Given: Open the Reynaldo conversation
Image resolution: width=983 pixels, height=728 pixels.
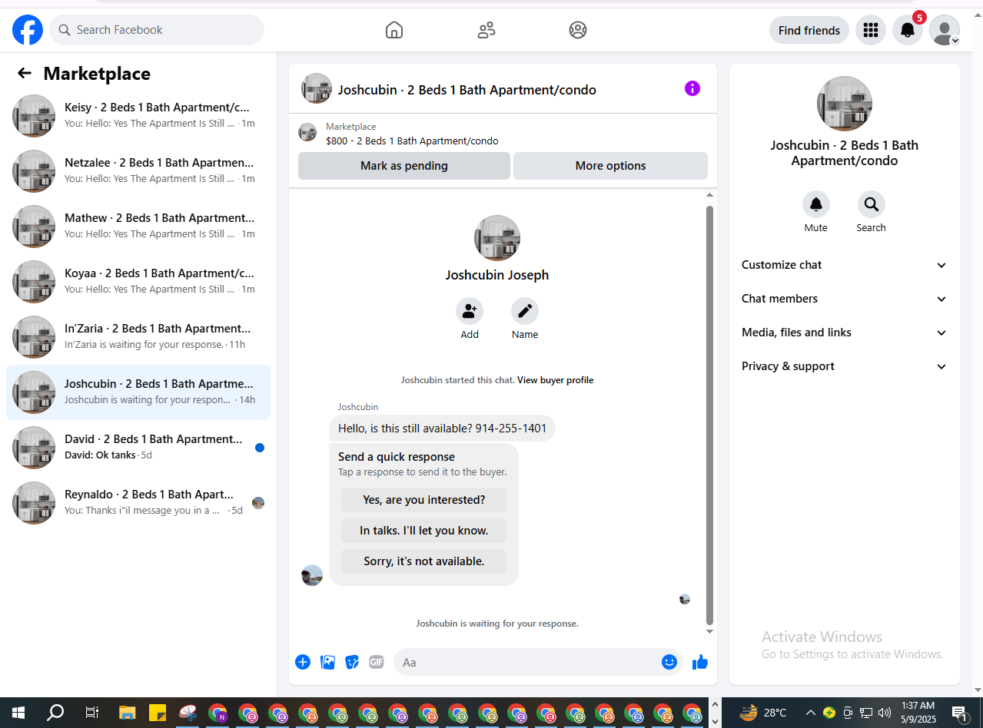Looking at the screenshot, I should [138, 503].
